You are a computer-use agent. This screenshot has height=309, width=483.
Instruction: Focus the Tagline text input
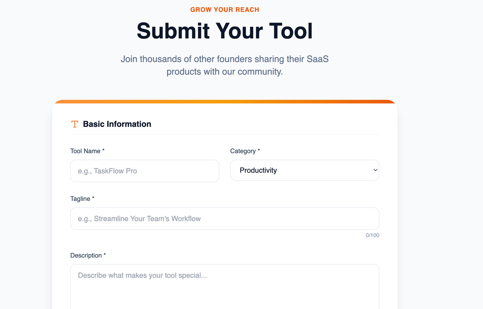point(225,219)
